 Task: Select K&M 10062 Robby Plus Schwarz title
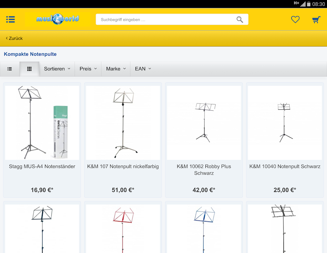click(204, 170)
